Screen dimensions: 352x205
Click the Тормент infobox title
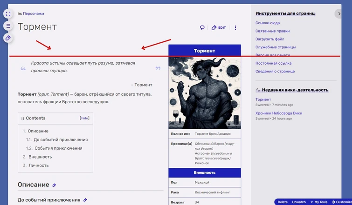205,51
